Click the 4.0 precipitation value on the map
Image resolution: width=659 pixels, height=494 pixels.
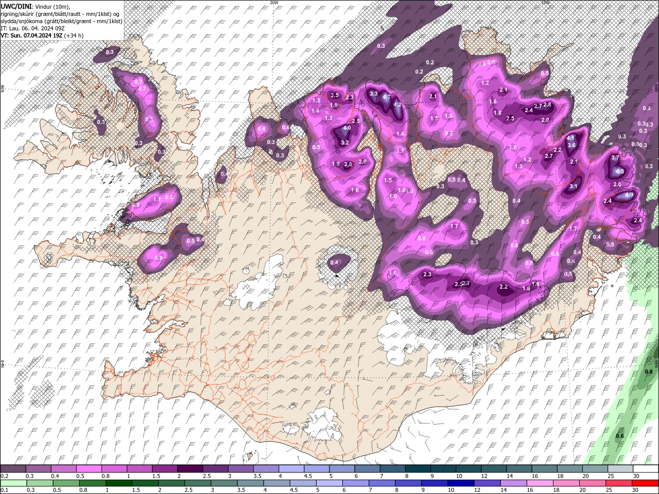[347, 128]
